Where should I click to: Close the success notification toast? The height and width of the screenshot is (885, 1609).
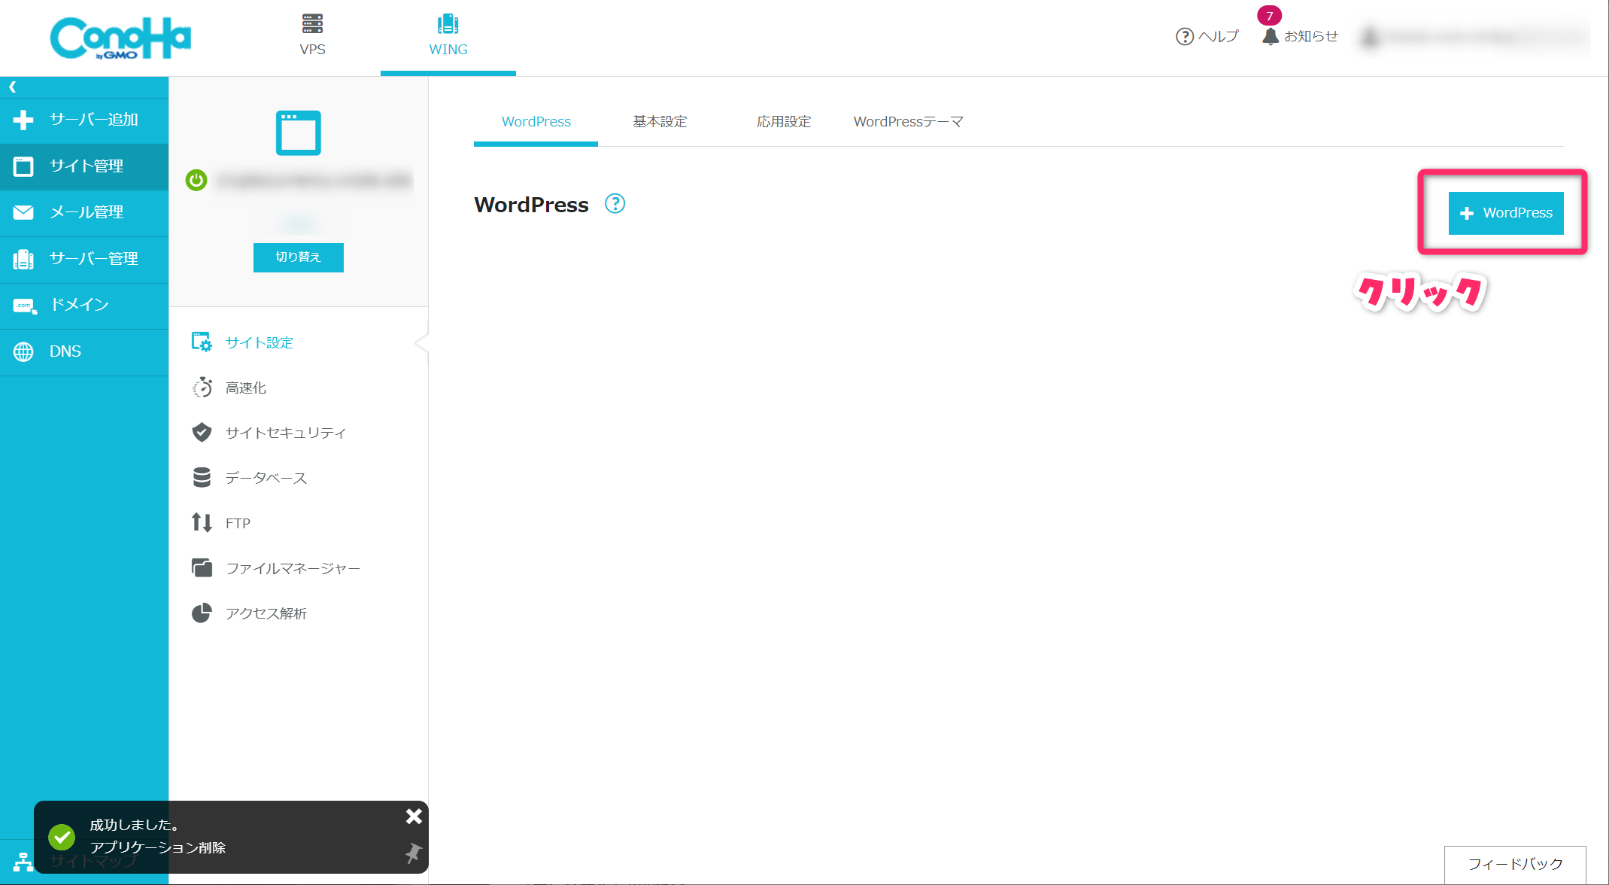click(x=414, y=817)
